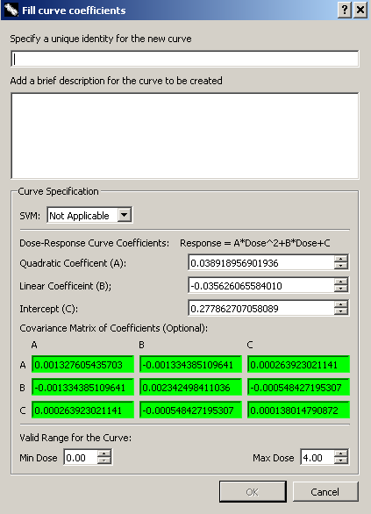Viewport: 371px width, 514px height.
Task: Select the covariance C-C green cell
Action: [298, 410]
